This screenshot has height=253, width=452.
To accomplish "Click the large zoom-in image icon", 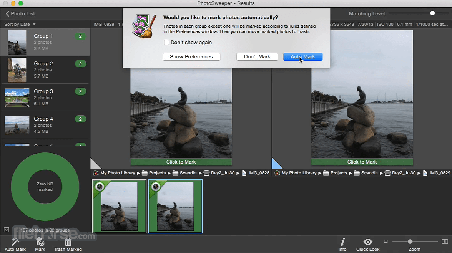I will pos(445,241).
